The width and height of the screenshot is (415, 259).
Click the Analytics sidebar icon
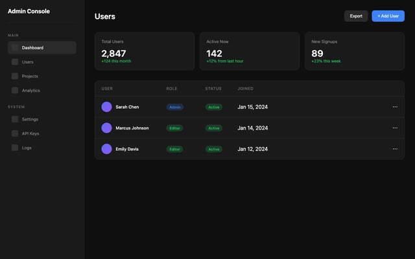[x=15, y=91]
